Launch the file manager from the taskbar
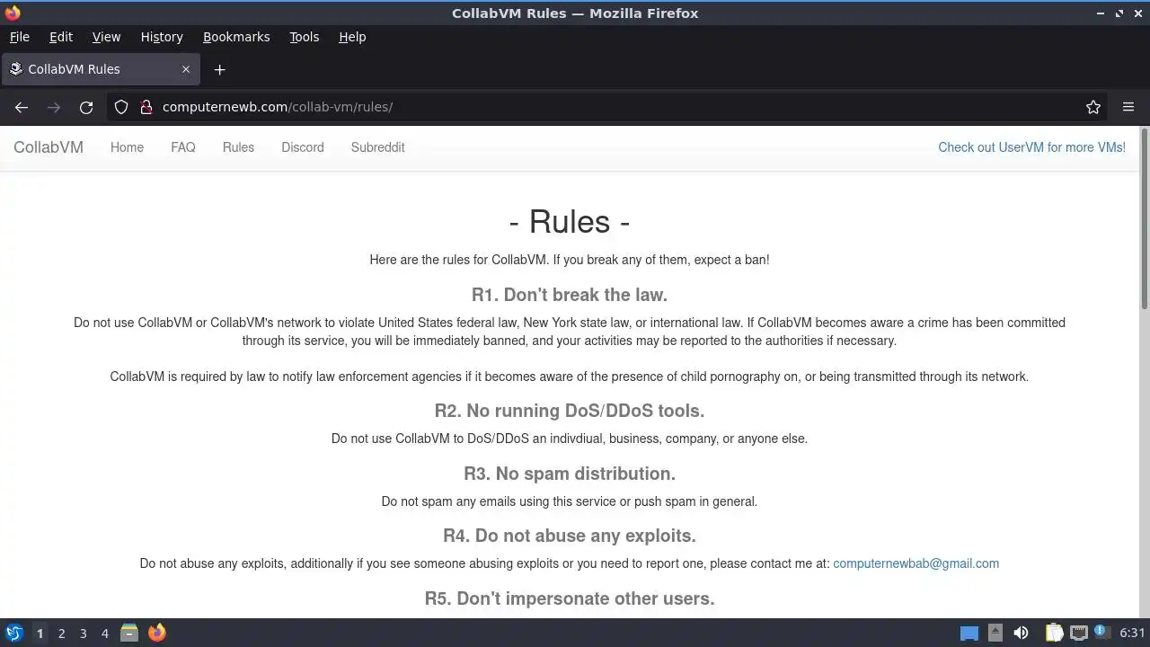1150x647 pixels. [129, 633]
